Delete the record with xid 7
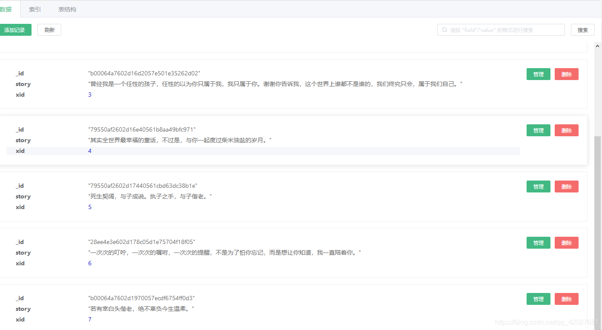This screenshot has height=330, width=602. point(567,299)
